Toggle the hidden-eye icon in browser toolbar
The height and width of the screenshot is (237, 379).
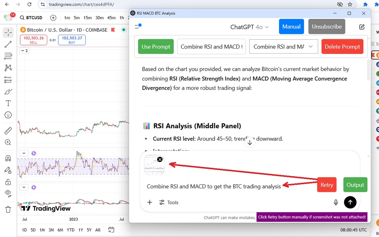340,4
